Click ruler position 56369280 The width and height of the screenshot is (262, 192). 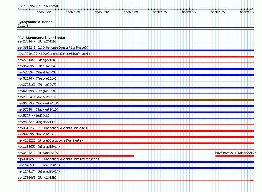(218, 12)
